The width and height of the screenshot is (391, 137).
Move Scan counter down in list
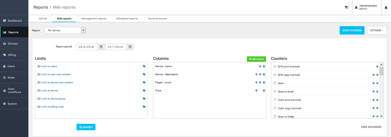(x=377, y=83)
